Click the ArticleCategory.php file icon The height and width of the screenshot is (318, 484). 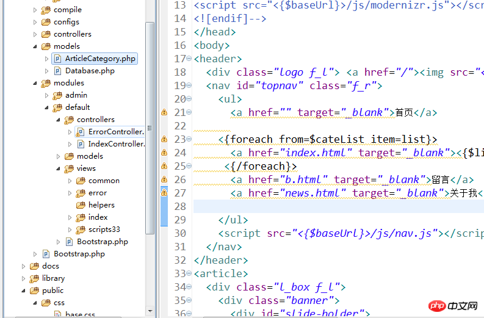(x=57, y=59)
